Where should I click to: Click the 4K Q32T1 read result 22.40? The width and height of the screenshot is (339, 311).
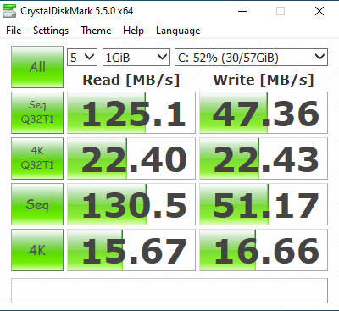click(131, 158)
